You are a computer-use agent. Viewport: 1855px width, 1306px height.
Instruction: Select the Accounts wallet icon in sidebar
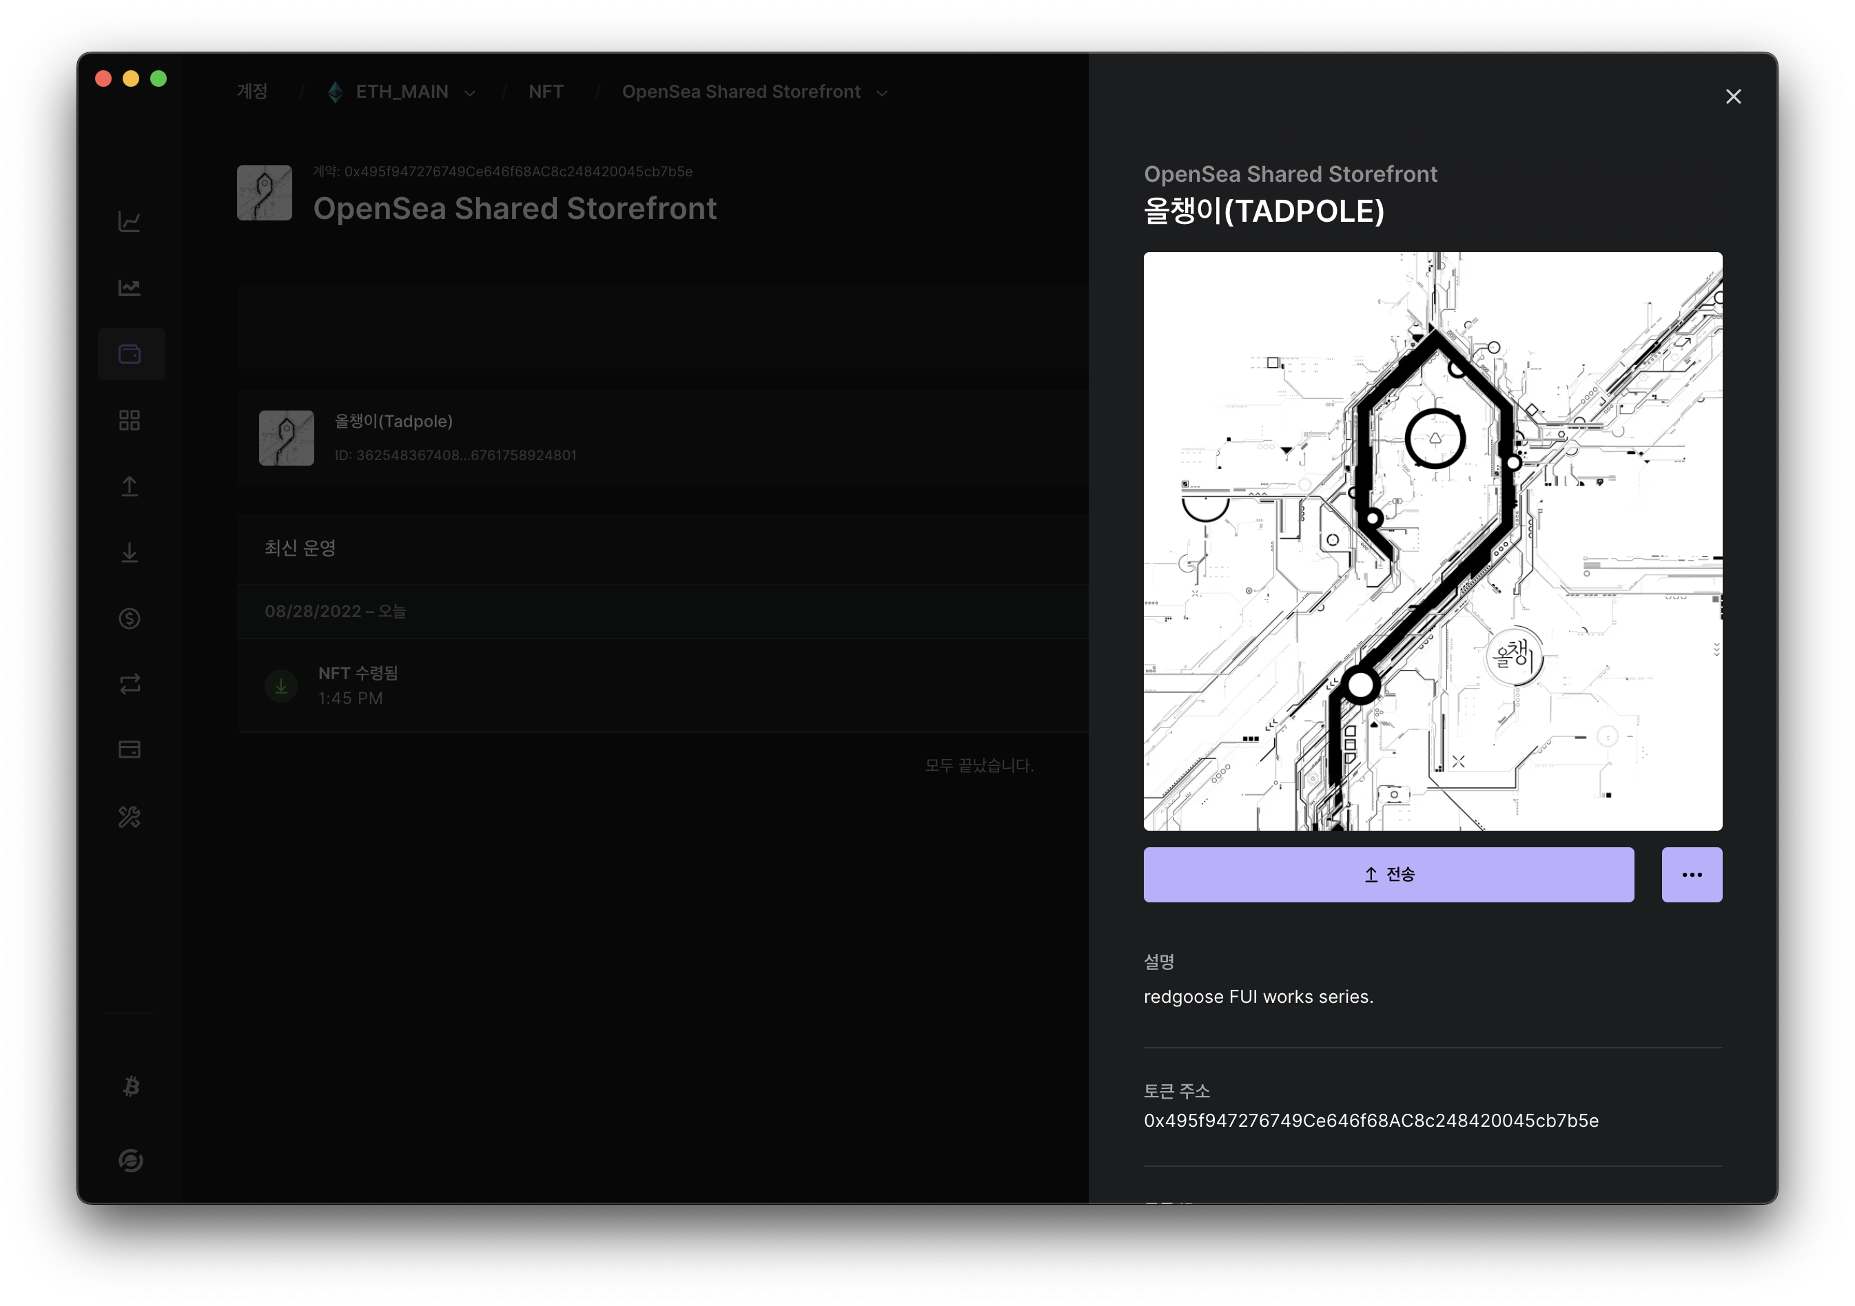[130, 354]
